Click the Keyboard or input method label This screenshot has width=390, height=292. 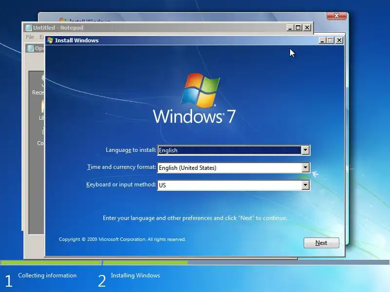(121, 184)
